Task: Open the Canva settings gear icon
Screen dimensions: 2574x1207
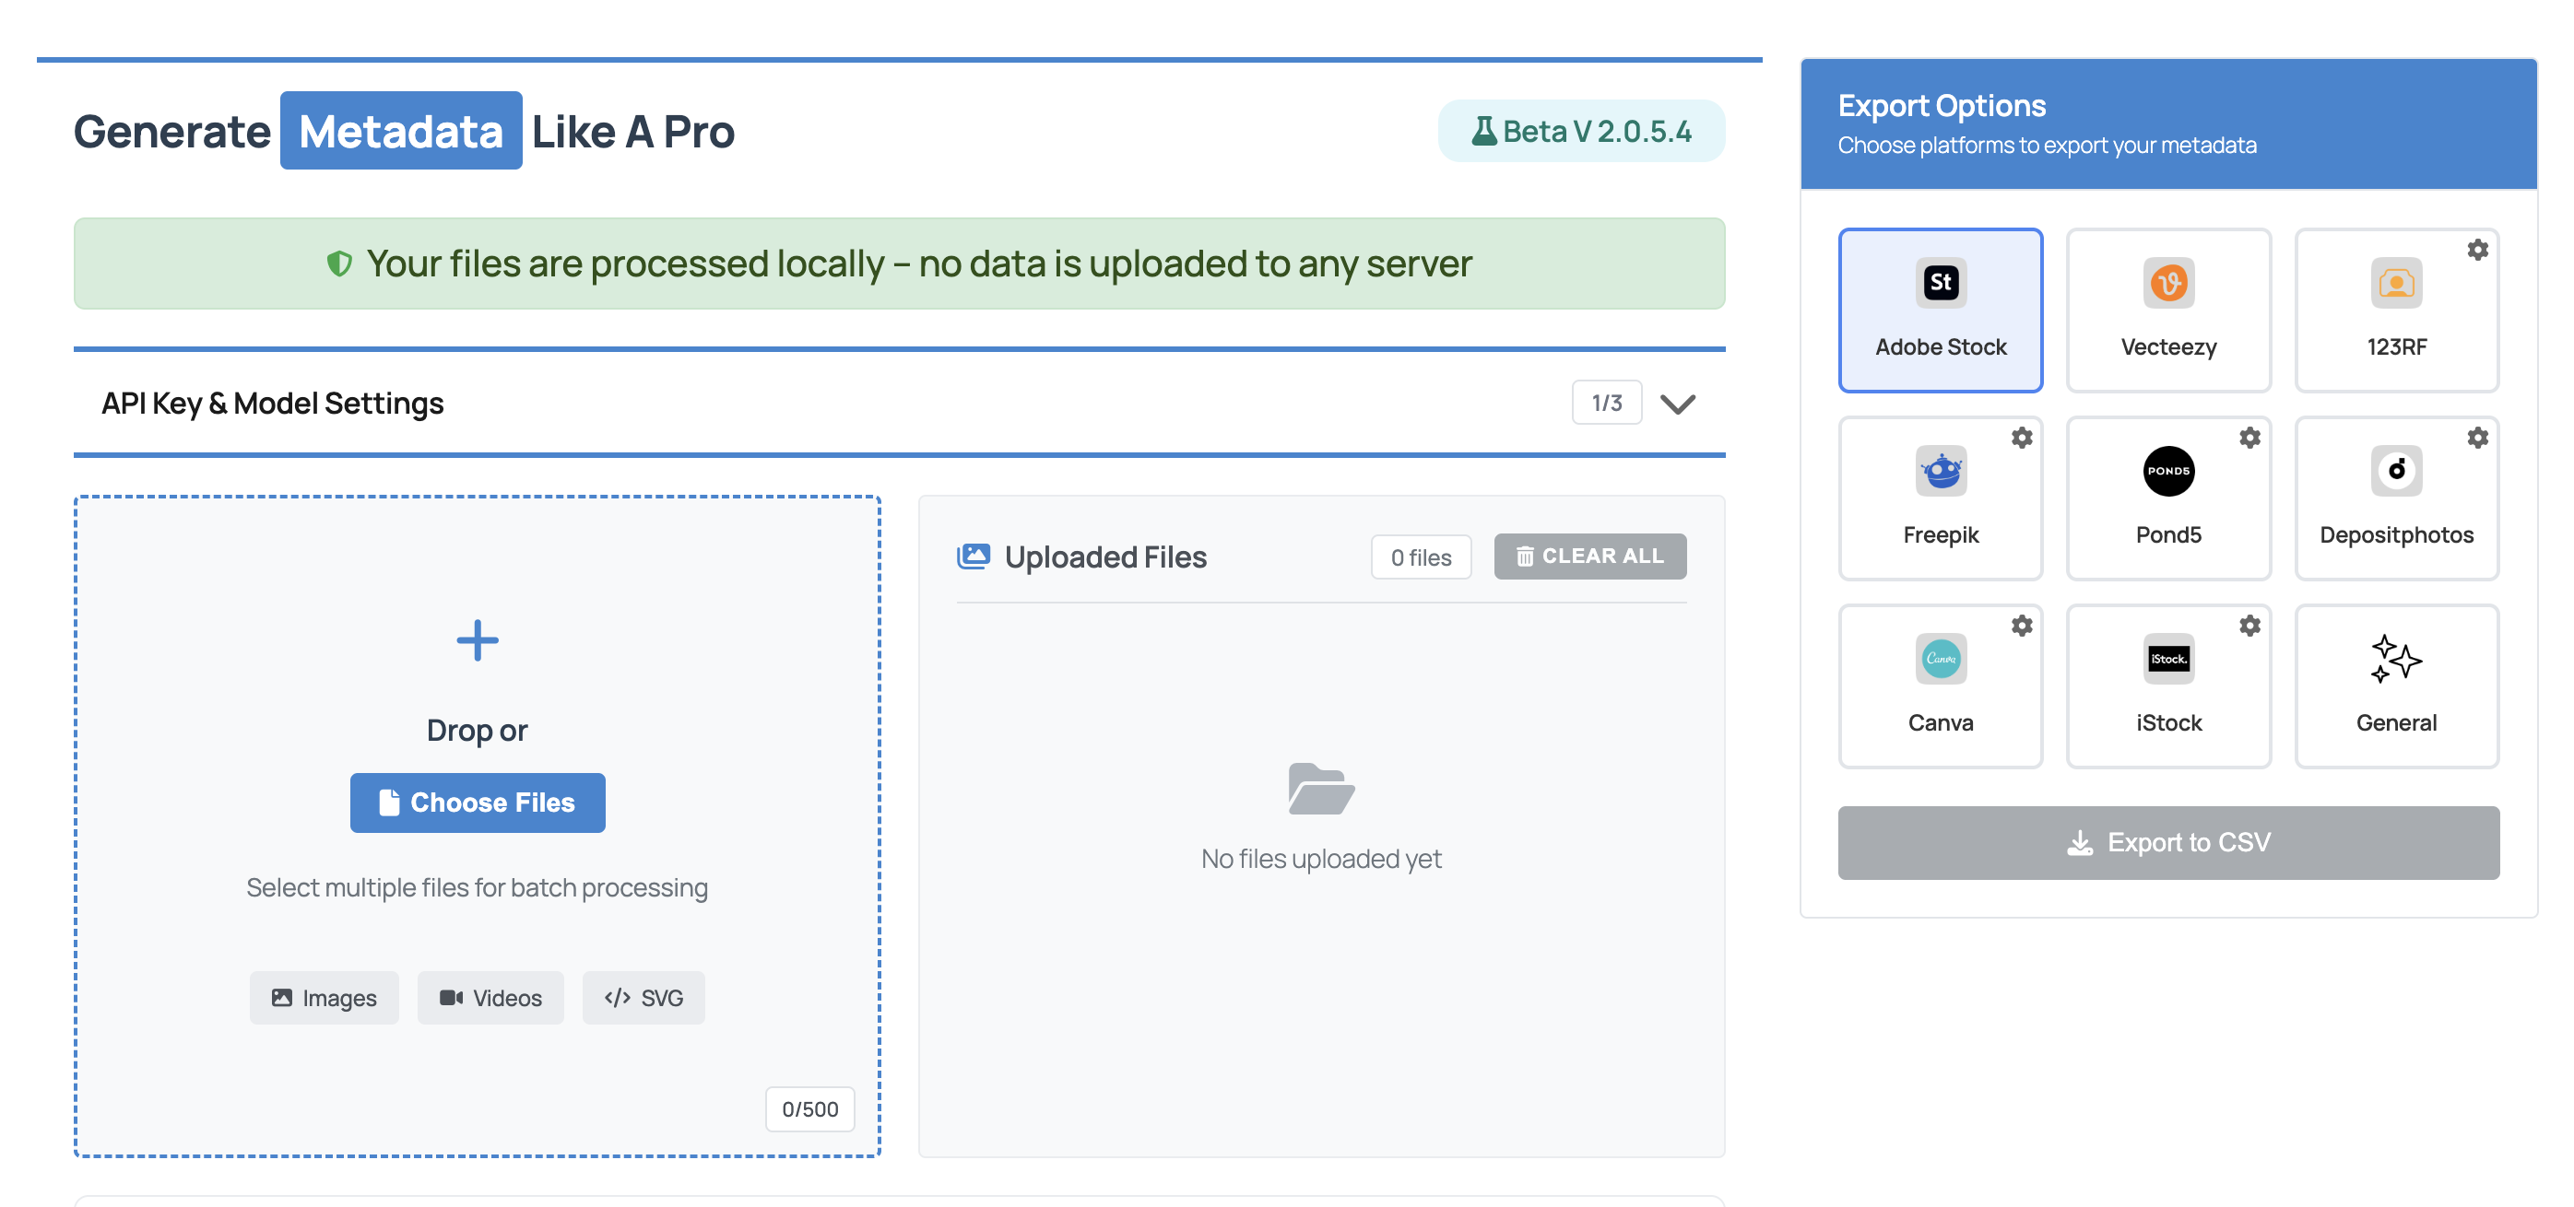Action: click(x=2022, y=625)
